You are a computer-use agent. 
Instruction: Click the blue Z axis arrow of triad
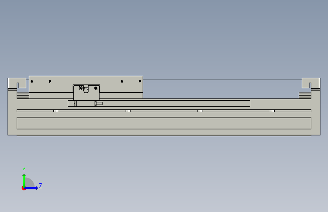[x=31, y=188]
